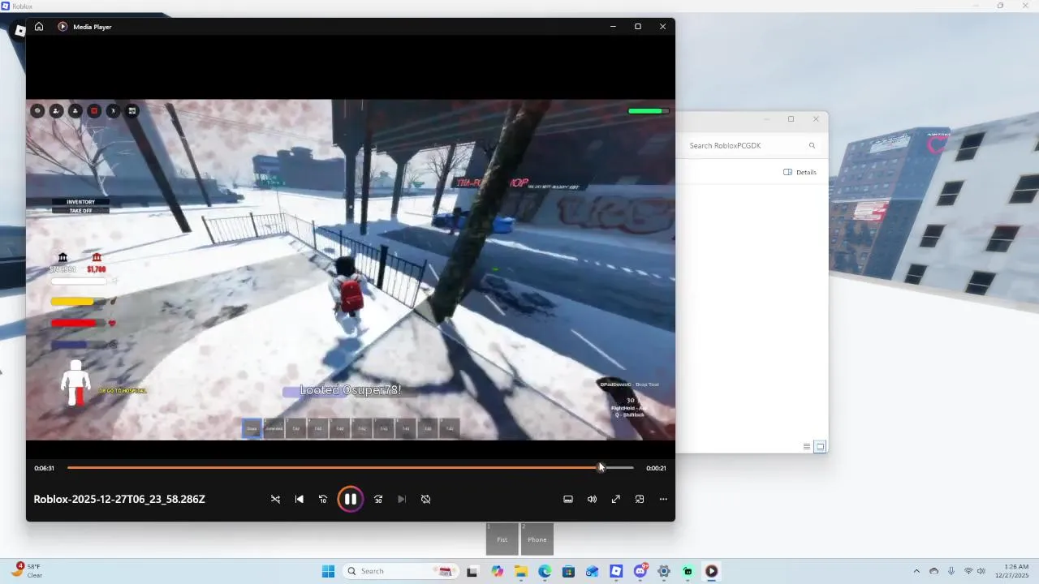
Task: Seek on the video progress bar
Action: (x=351, y=467)
